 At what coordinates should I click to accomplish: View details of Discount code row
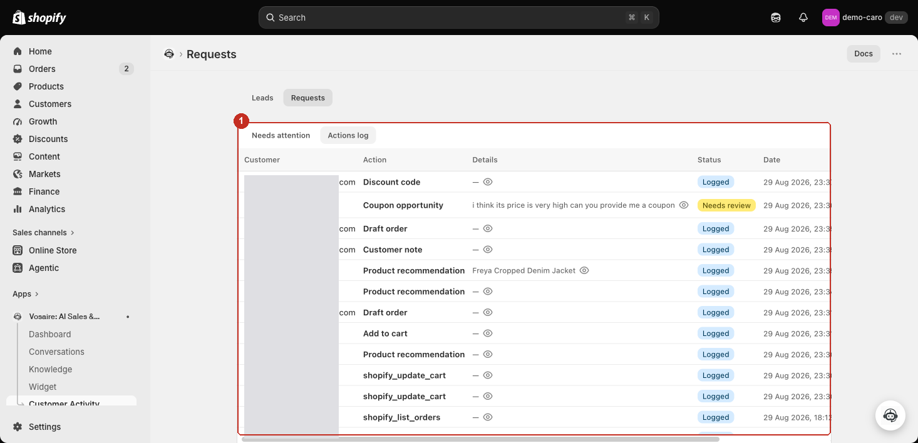pos(488,182)
